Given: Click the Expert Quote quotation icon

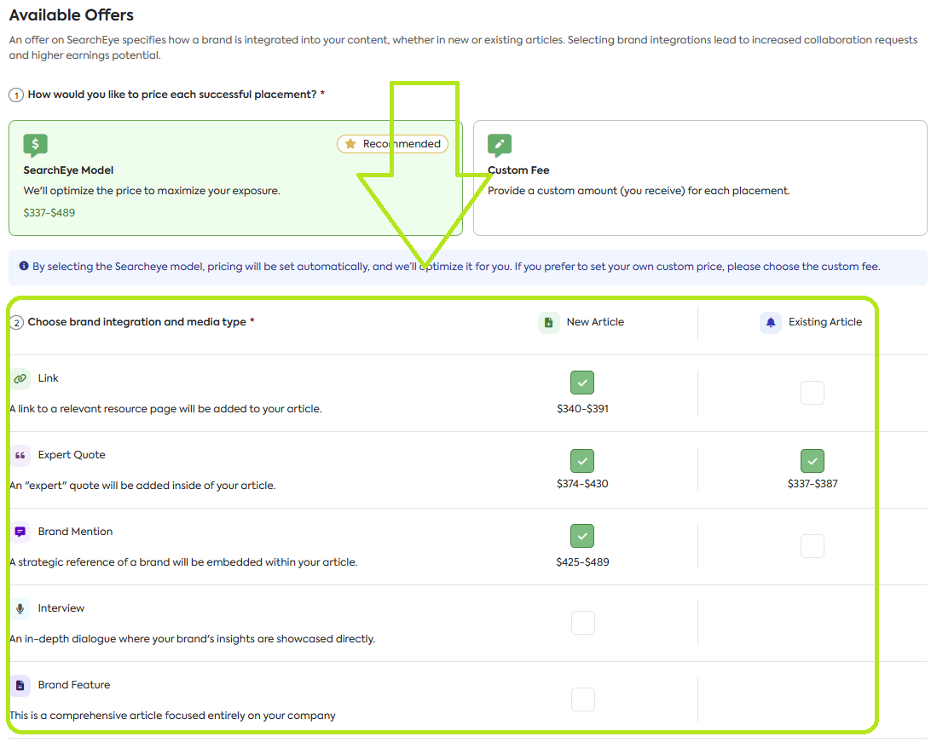Looking at the screenshot, I should tap(20, 455).
